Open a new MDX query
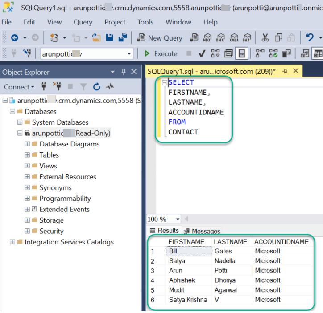The image size is (323, 313). click(x=207, y=37)
